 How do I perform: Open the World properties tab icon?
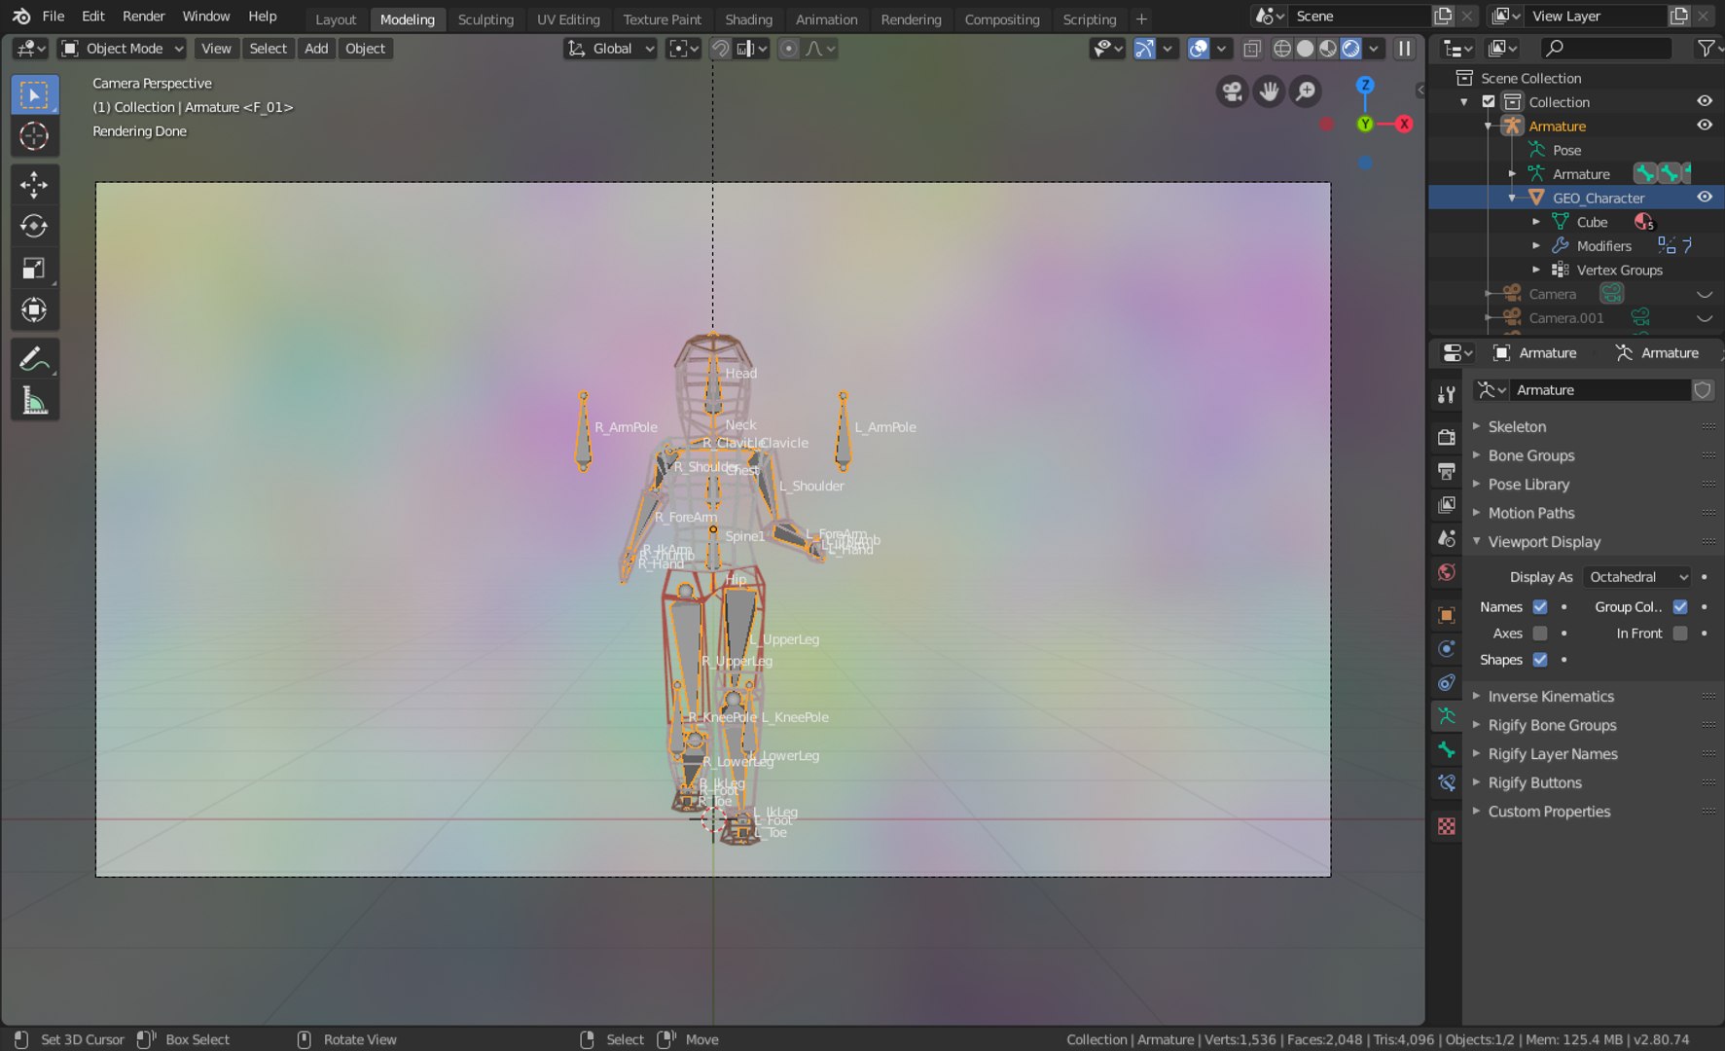point(1447,572)
